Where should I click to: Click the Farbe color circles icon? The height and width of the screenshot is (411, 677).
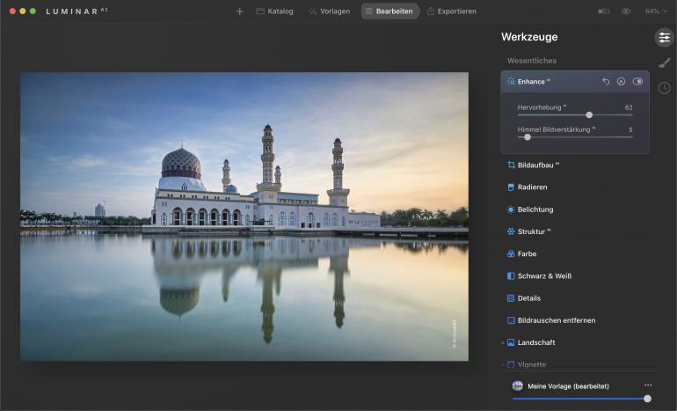click(511, 253)
